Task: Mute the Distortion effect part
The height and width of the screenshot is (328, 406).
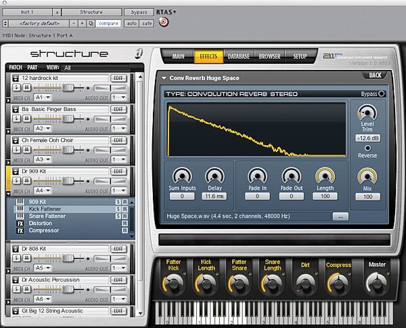Action: pos(125,223)
